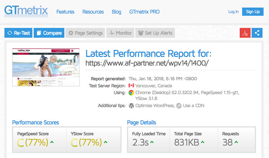Click the Latest Performance Report for heading
The height and width of the screenshot is (158, 269).
[149, 54]
